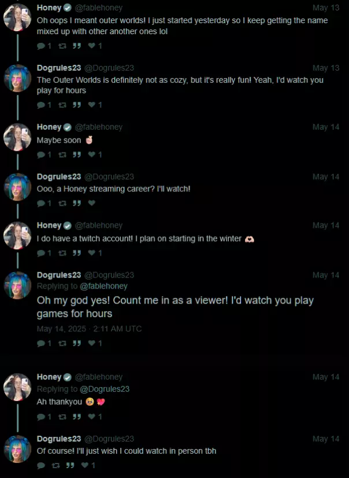This screenshot has height=478, width=349.
Task: Retweet the 'Oh my god yes! Count me in' tweet
Action: pos(62,343)
